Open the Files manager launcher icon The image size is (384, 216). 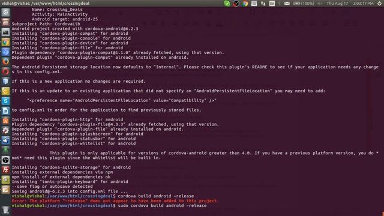5,22
